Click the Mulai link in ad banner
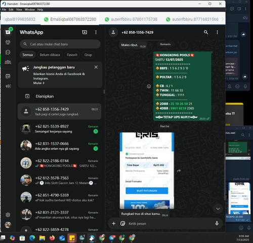253x243 pixels. 38,83
